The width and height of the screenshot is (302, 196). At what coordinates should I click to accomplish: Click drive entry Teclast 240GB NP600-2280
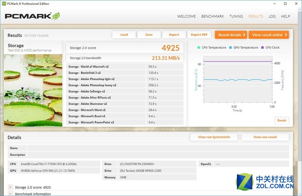pos(141,171)
